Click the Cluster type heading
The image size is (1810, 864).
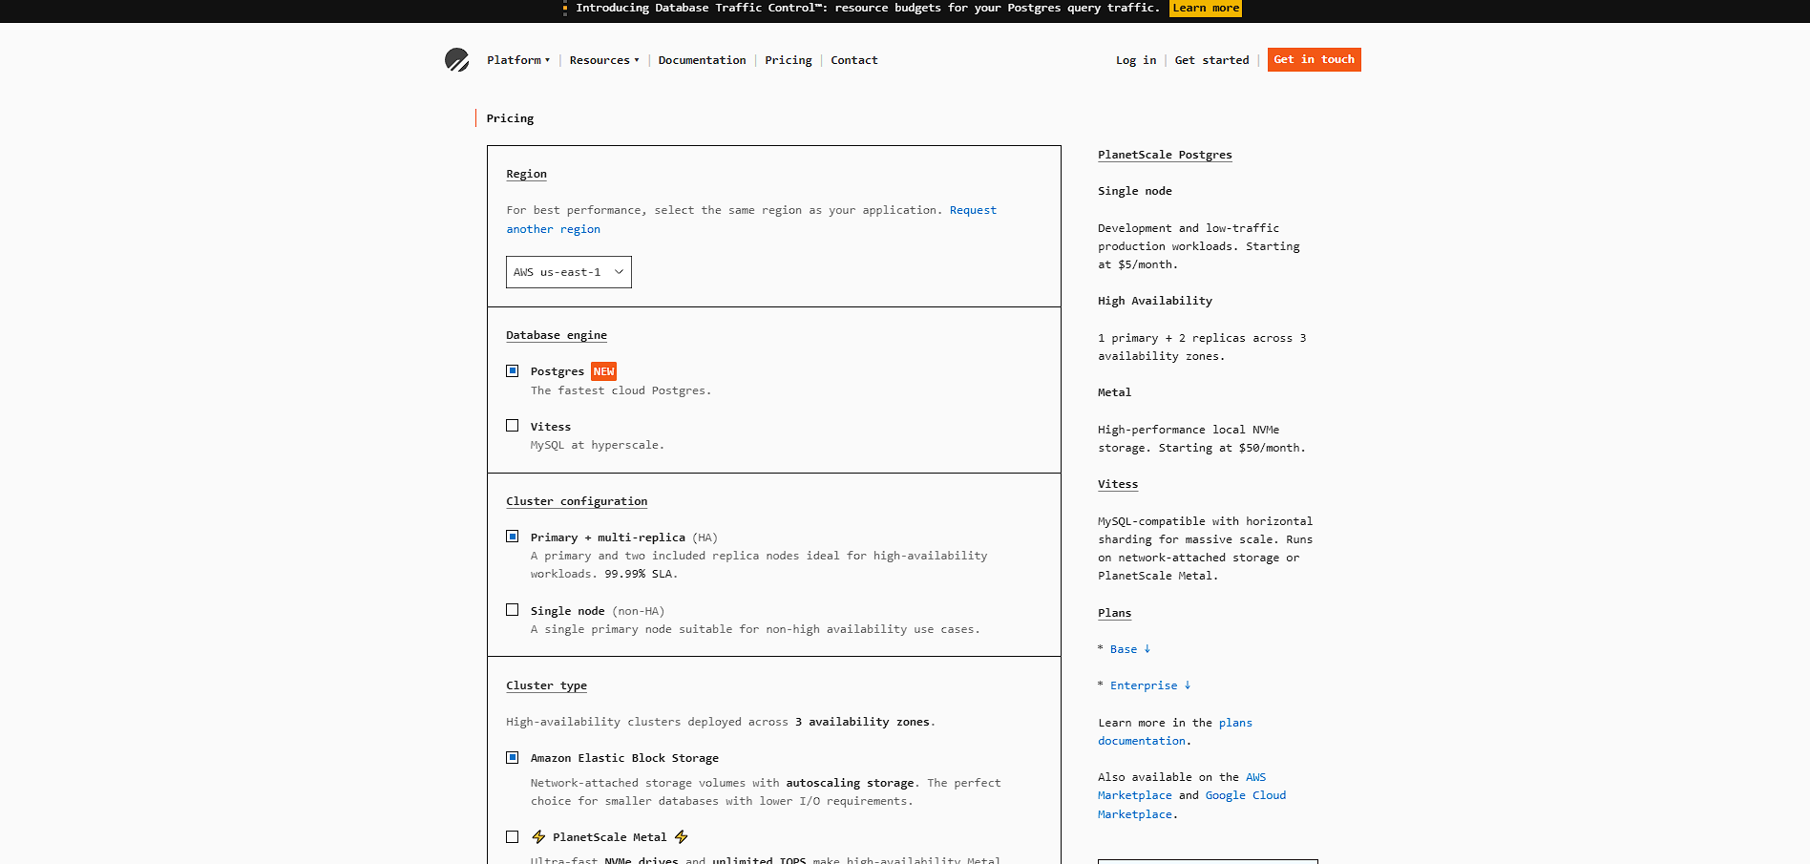click(x=546, y=685)
